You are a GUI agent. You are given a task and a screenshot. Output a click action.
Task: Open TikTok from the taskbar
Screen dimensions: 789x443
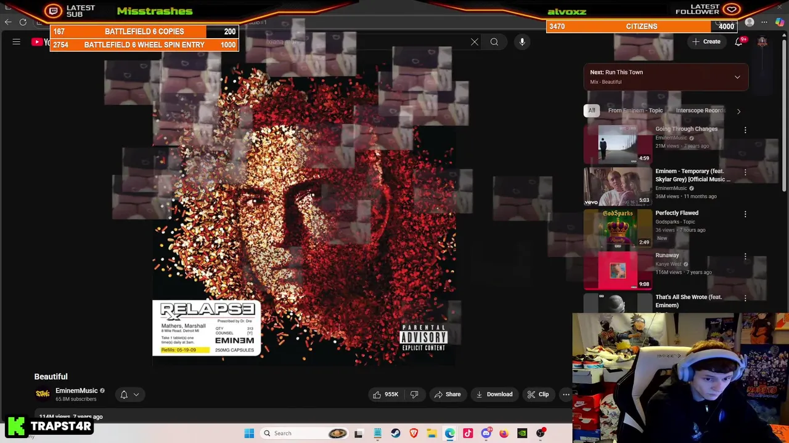click(468, 433)
